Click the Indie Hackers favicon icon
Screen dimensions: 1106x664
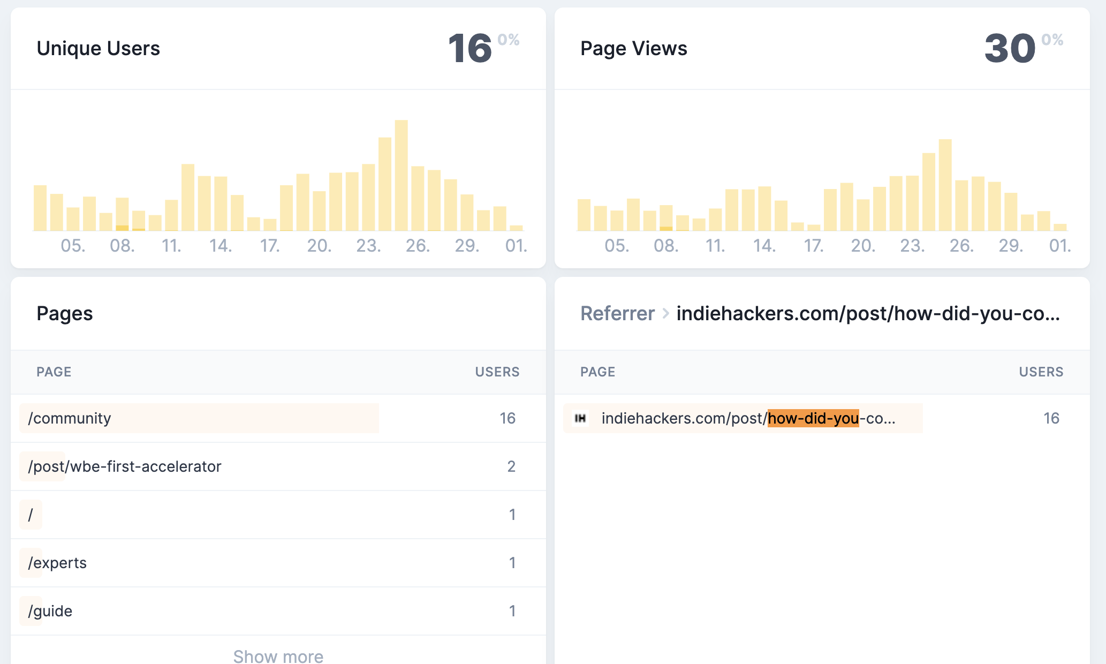point(580,418)
